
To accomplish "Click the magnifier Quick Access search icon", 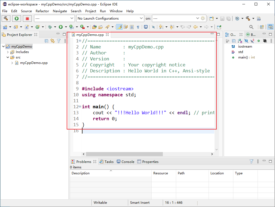I will [251, 27].
